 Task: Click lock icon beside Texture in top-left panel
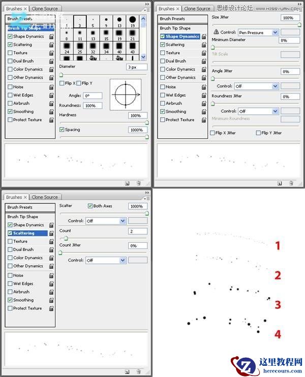tap(51, 53)
